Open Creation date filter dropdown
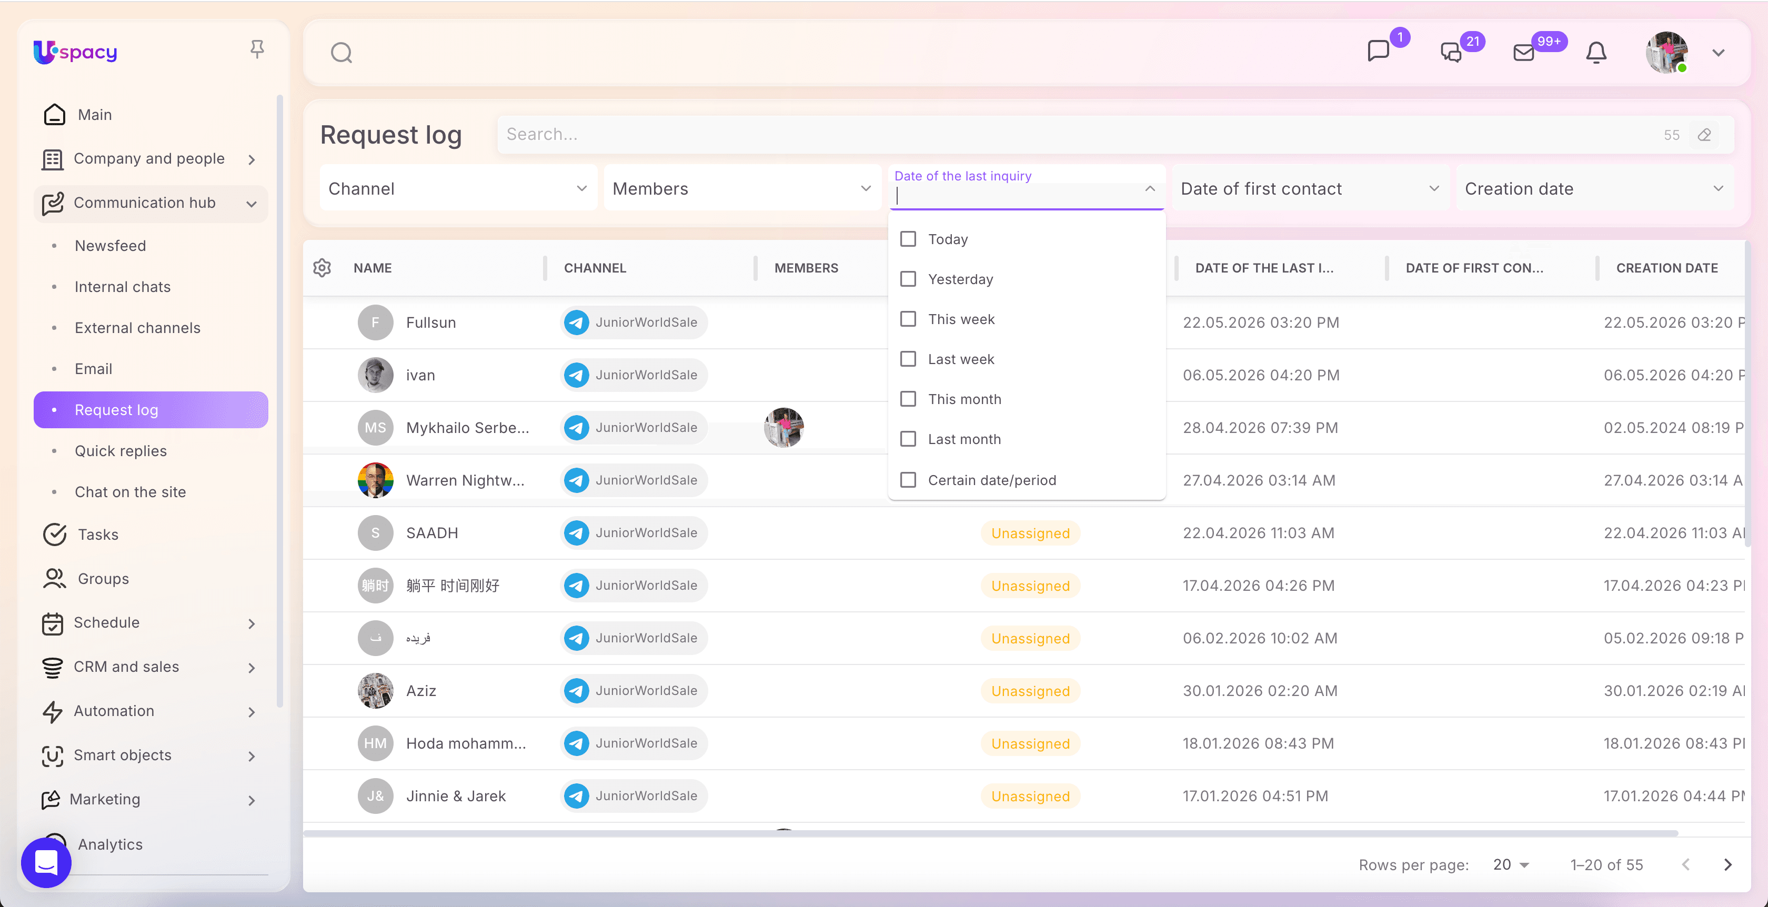 pyautogui.click(x=1594, y=189)
